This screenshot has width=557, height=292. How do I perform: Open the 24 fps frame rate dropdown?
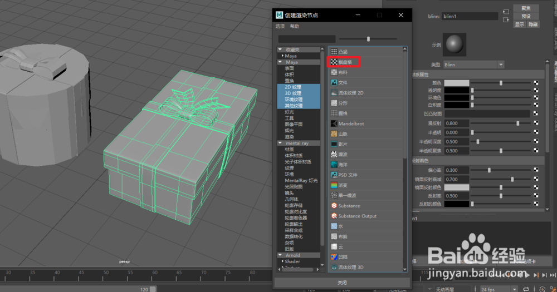[x=499, y=290]
